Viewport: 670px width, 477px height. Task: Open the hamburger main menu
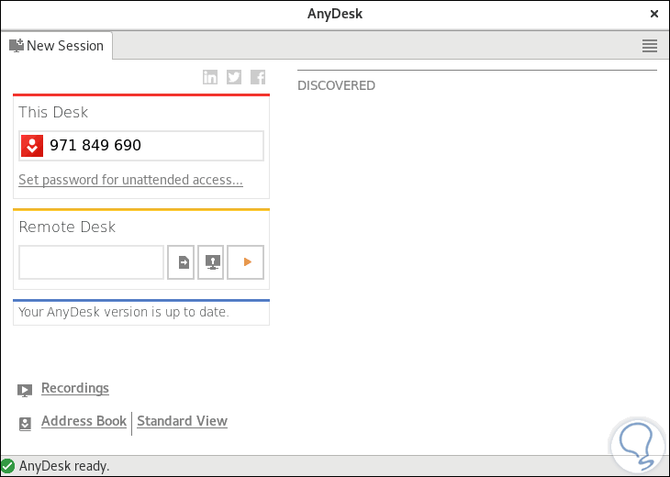tap(650, 46)
